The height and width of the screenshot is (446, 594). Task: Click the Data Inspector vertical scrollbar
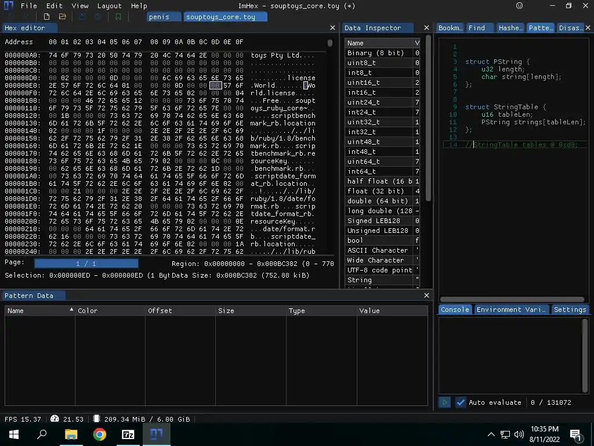pyautogui.click(x=428, y=118)
